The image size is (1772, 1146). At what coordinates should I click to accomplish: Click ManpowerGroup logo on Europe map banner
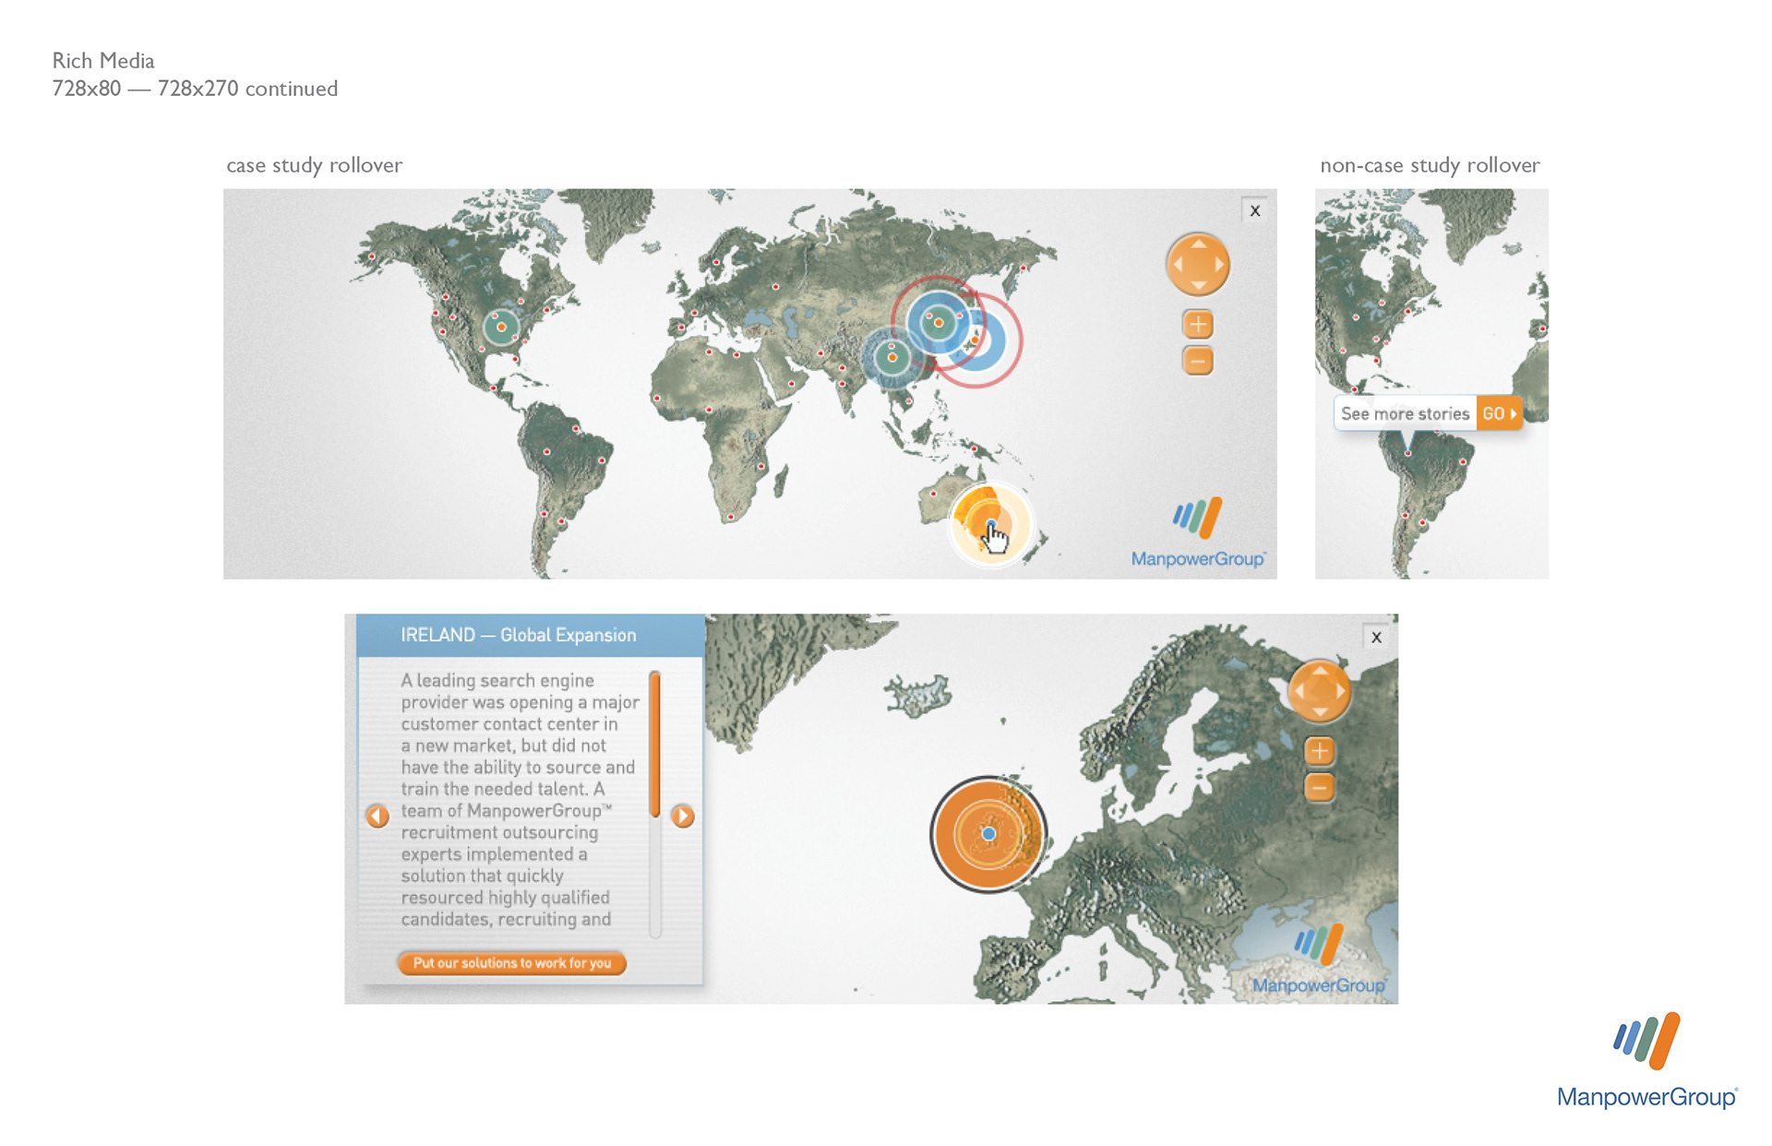tap(1319, 960)
